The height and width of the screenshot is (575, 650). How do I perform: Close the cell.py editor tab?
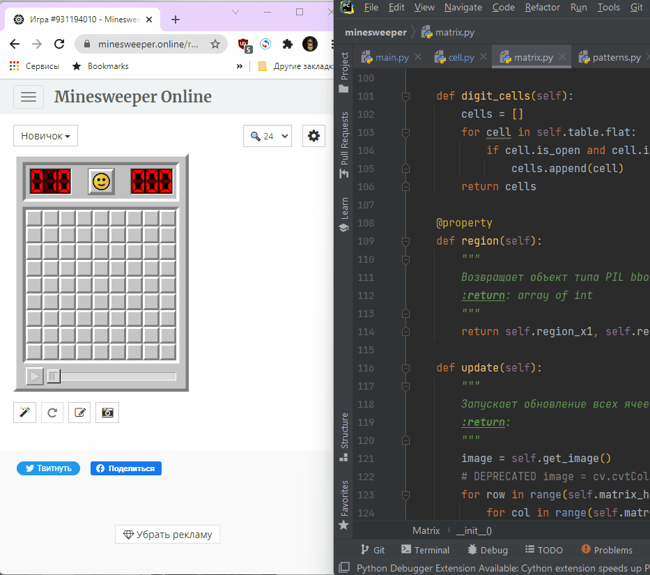click(x=483, y=57)
